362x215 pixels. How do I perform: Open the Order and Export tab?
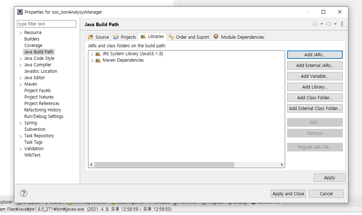[x=189, y=37]
